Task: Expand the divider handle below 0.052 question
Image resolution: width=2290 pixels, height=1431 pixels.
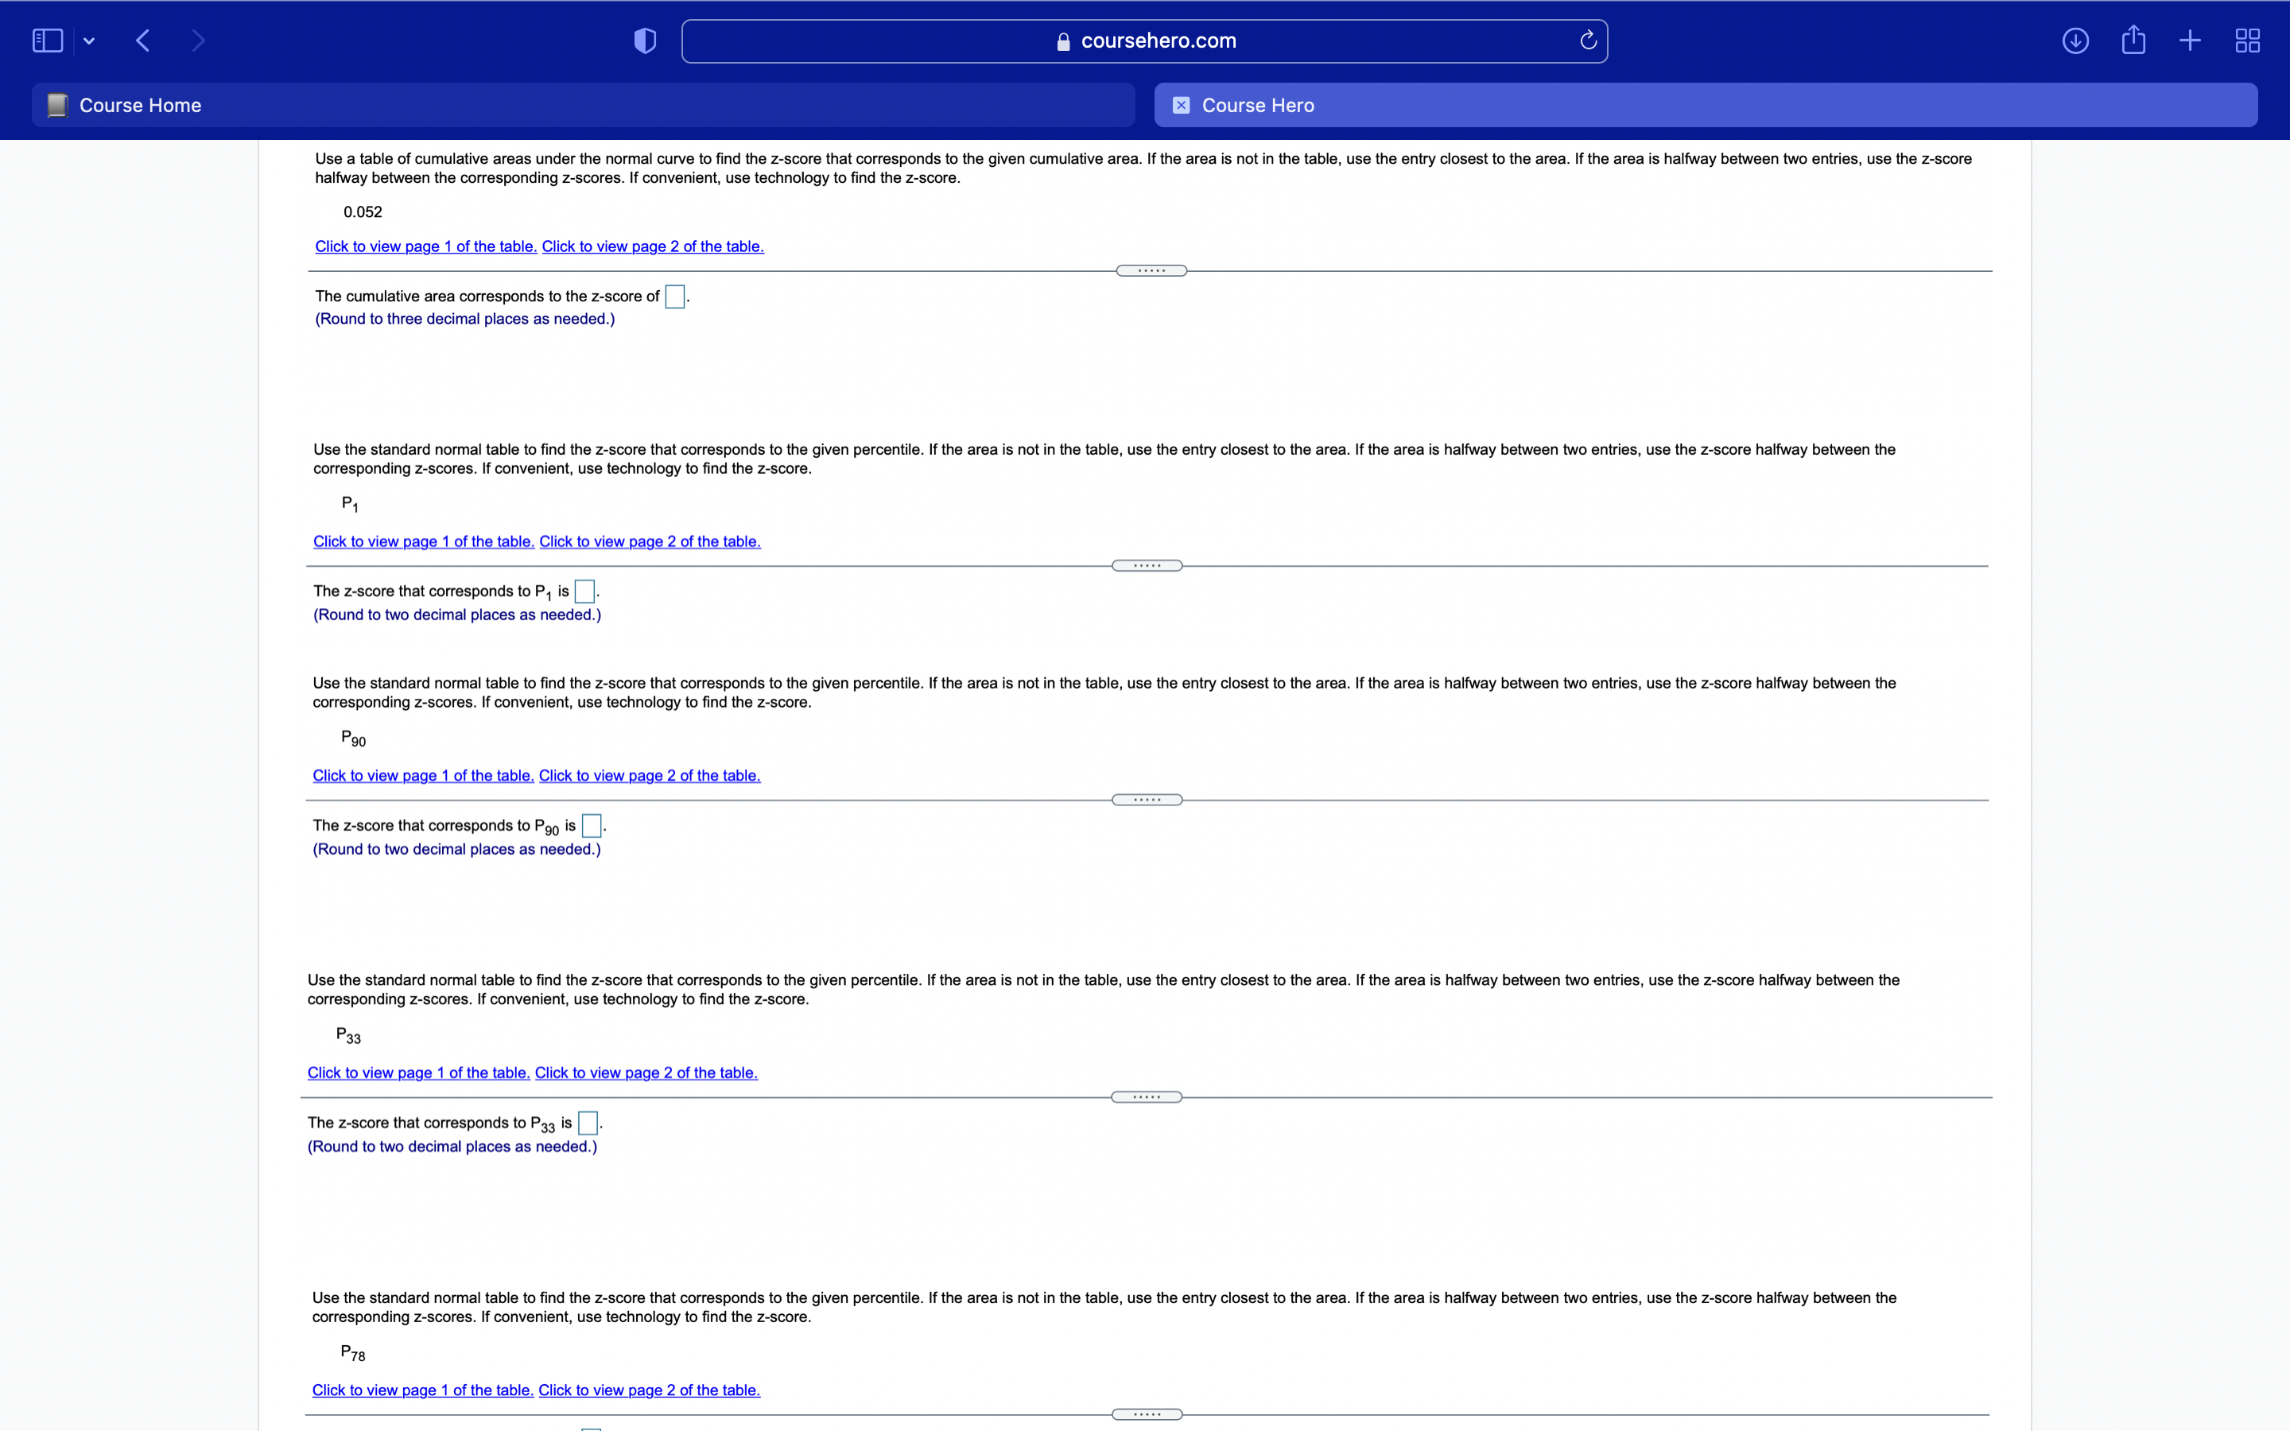Action: click(1151, 270)
